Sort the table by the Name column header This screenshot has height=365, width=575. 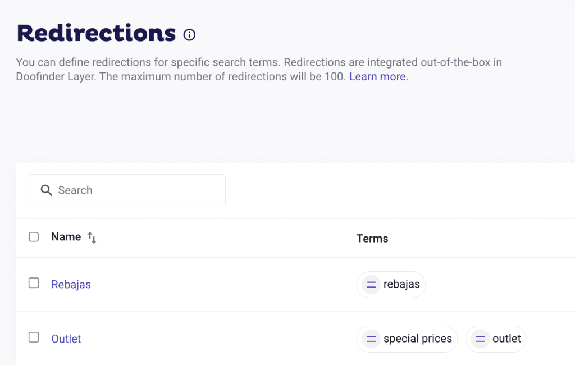pos(66,237)
